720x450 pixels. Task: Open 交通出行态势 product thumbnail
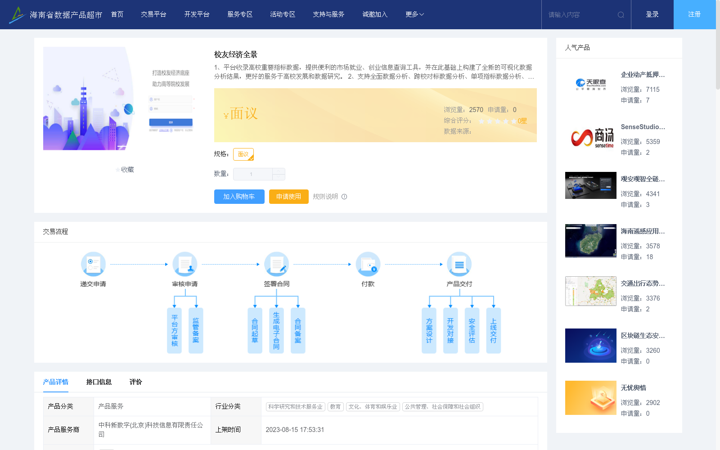click(x=591, y=291)
